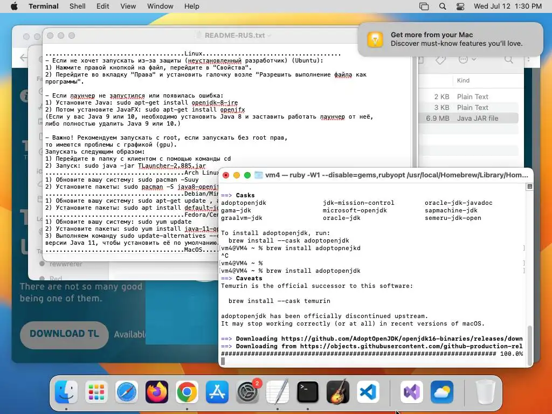This screenshot has height=414, width=552.
Task: Open the Weather app from the Dock
Action: click(442, 392)
